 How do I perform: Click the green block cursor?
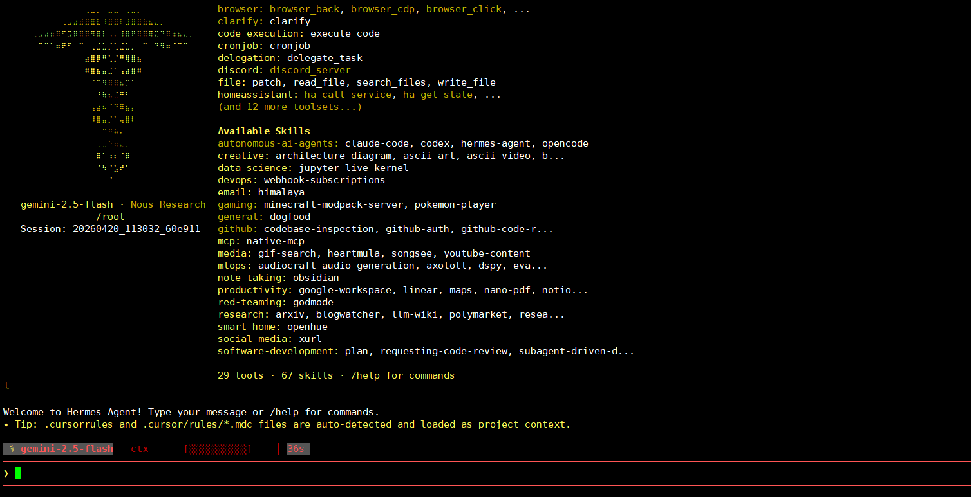[x=18, y=473]
